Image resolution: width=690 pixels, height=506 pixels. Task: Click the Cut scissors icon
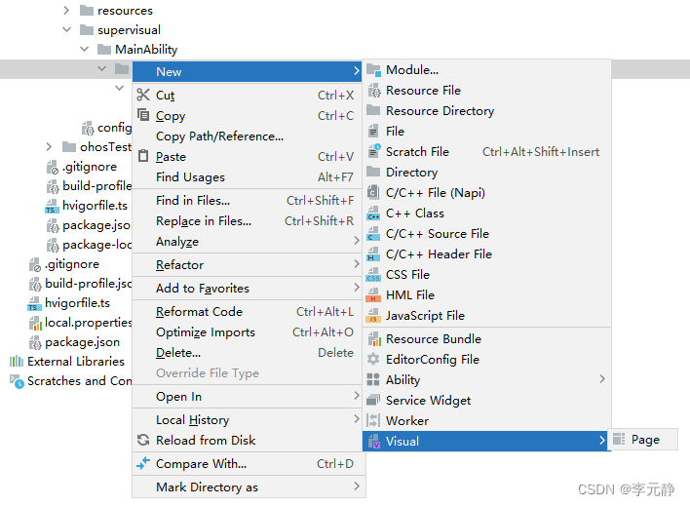click(x=143, y=95)
